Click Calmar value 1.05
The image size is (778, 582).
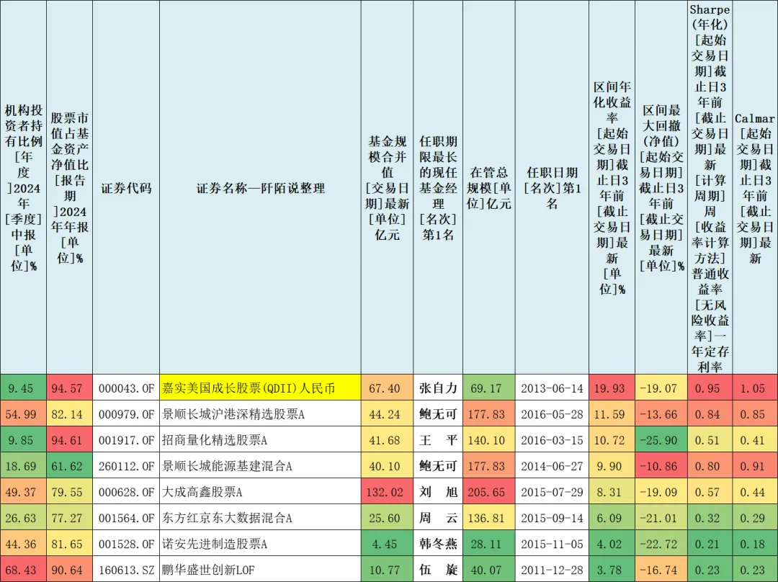pos(752,388)
